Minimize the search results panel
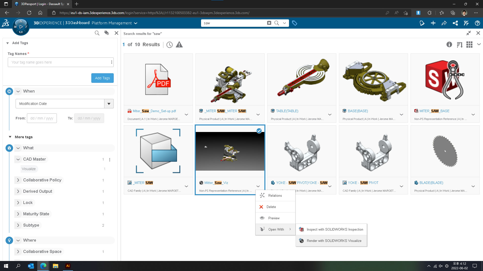 coord(468,33)
